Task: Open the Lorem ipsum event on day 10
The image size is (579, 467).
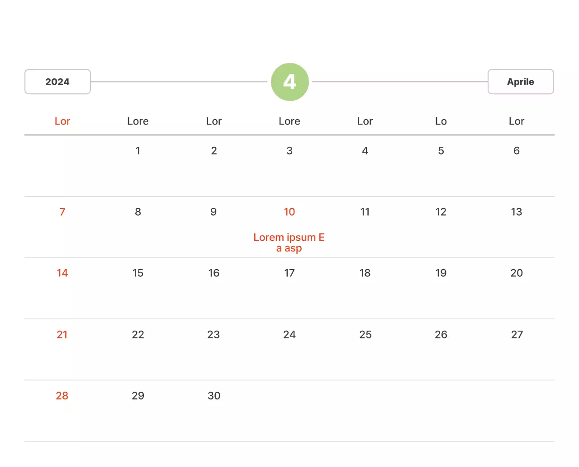Action: (289, 243)
